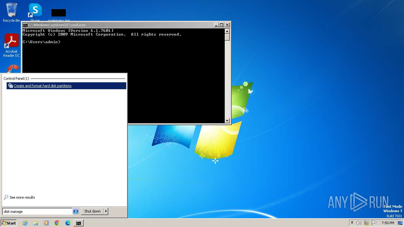Launch Microsoft Edge from the taskbar
The height and width of the screenshot is (227, 404).
tap(68, 223)
